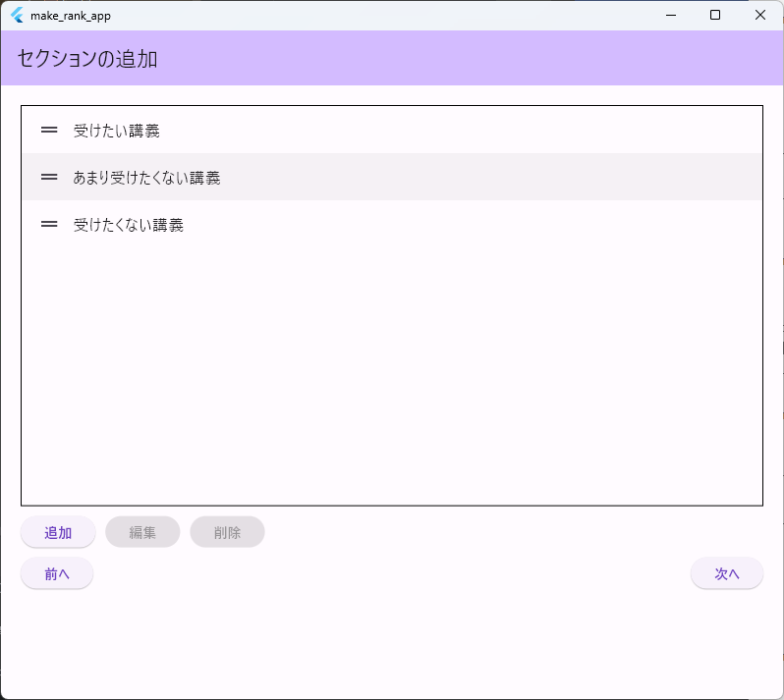Viewport: 784px width, 700px height.
Task: Click the make_rank_app title bar text
Action: (x=71, y=16)
